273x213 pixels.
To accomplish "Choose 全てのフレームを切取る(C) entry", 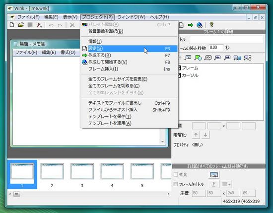I will (x=129, y=86).
